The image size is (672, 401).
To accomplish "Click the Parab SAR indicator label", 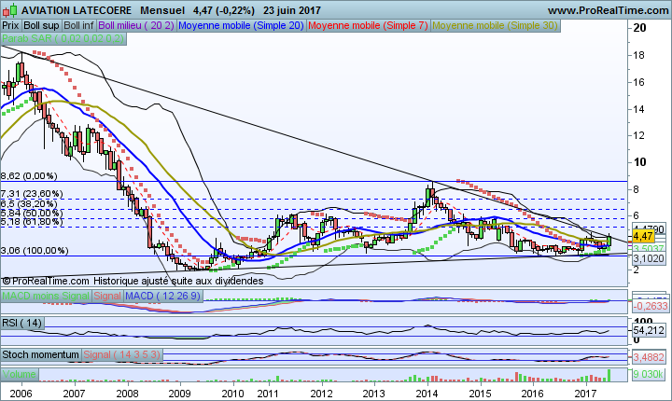I will coord(63,38).
